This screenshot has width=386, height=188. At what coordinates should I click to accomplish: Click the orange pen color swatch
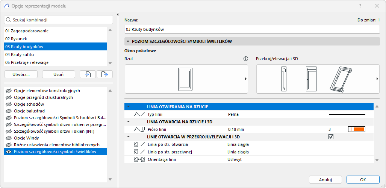click(357, 129)
